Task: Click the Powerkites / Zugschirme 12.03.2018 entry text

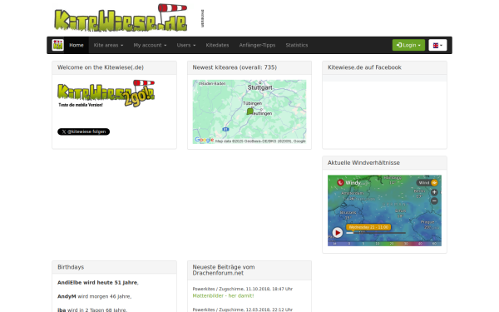Action: 243,310
